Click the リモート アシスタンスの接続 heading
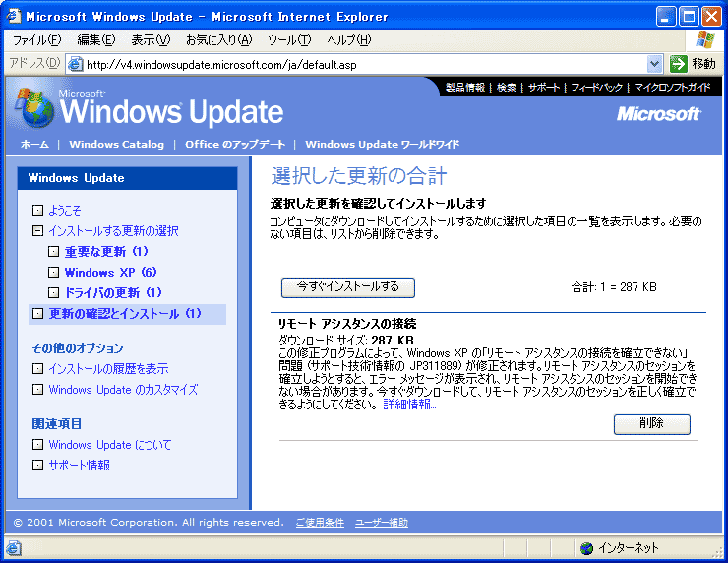Image resolution: width=728 pixels, height=563 pixels. (347, 323)
